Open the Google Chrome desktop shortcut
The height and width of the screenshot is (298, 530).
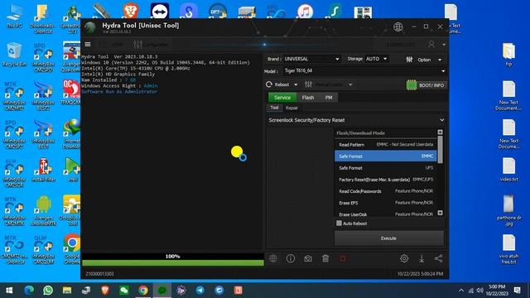click(72, 248)
